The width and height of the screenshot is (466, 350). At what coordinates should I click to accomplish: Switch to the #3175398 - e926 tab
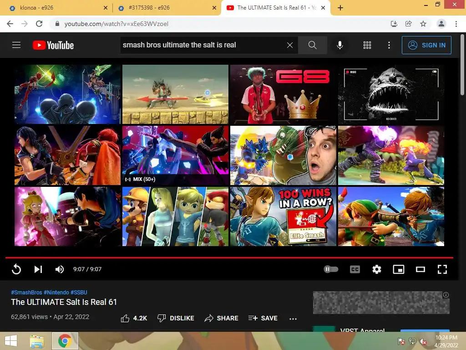[x=167, y=8]
